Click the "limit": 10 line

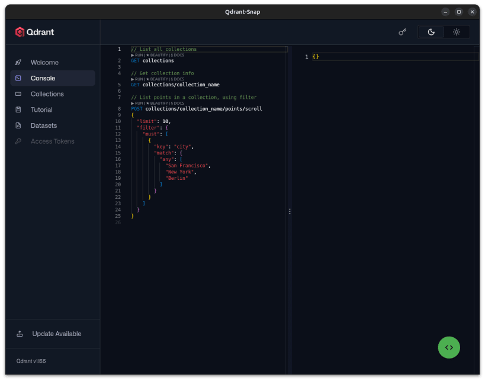tap(154, 121)
